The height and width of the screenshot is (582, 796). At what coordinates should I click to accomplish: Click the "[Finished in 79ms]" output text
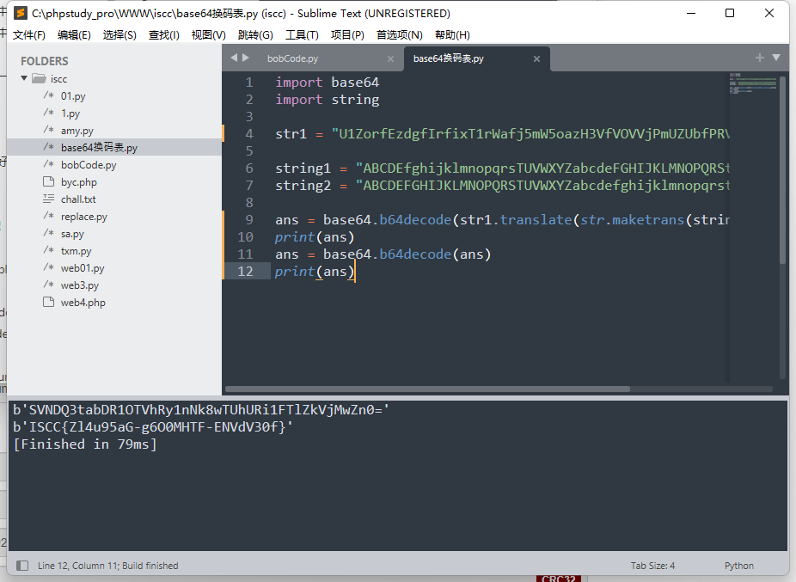tap(85, 444)
